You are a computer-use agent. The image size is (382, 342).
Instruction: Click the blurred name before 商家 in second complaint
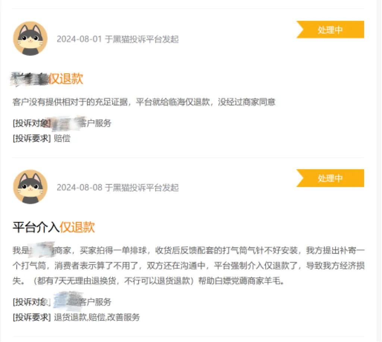tap(41, 250)
